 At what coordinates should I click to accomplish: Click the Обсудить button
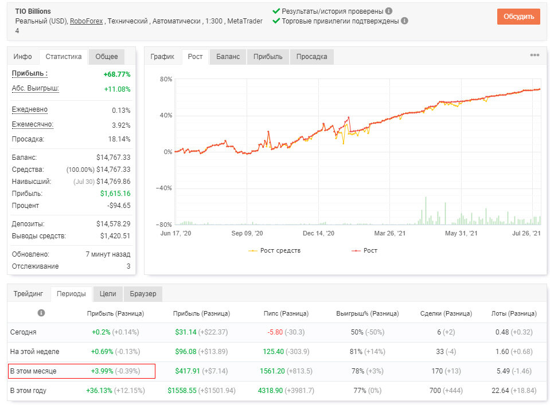coord(518,17)
